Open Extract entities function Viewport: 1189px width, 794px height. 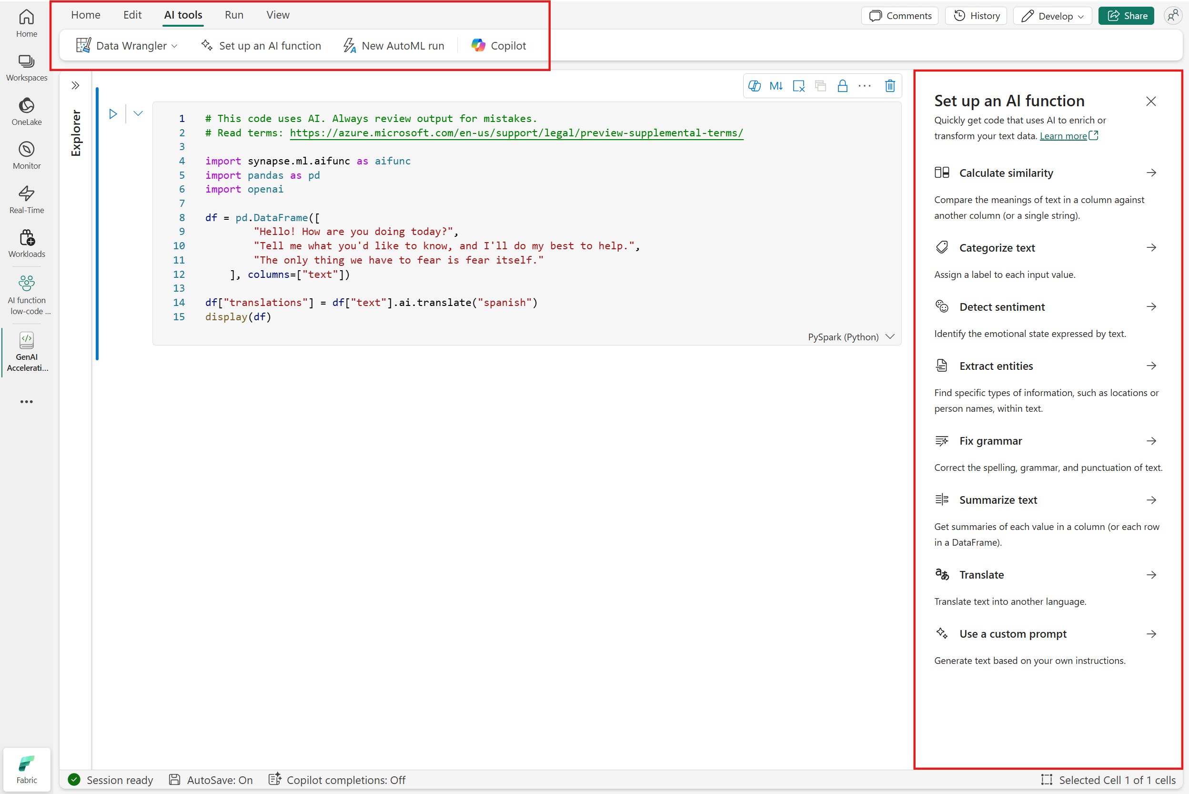[1046, 366]
